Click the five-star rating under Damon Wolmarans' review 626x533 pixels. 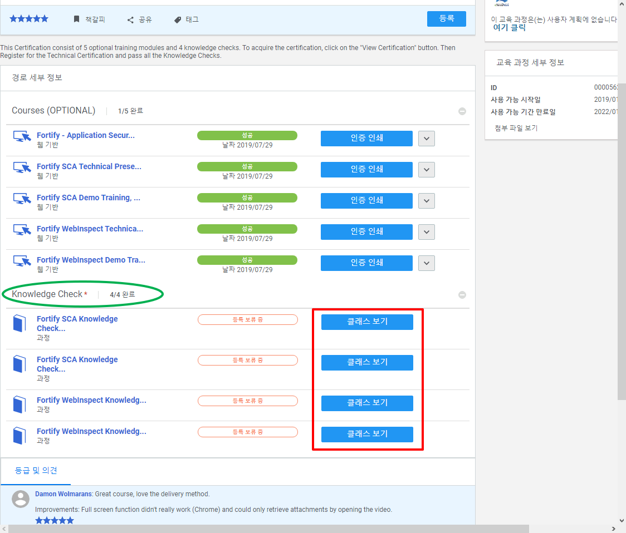[54, 521]
